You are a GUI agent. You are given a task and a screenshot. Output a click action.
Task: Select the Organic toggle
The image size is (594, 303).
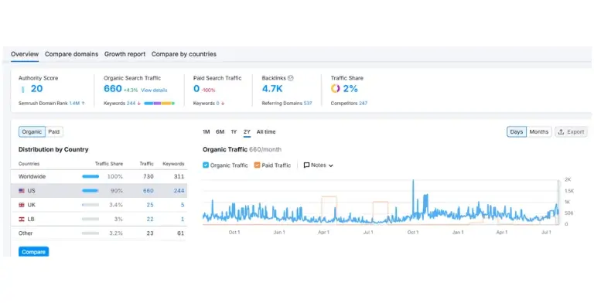click(32, 132)
